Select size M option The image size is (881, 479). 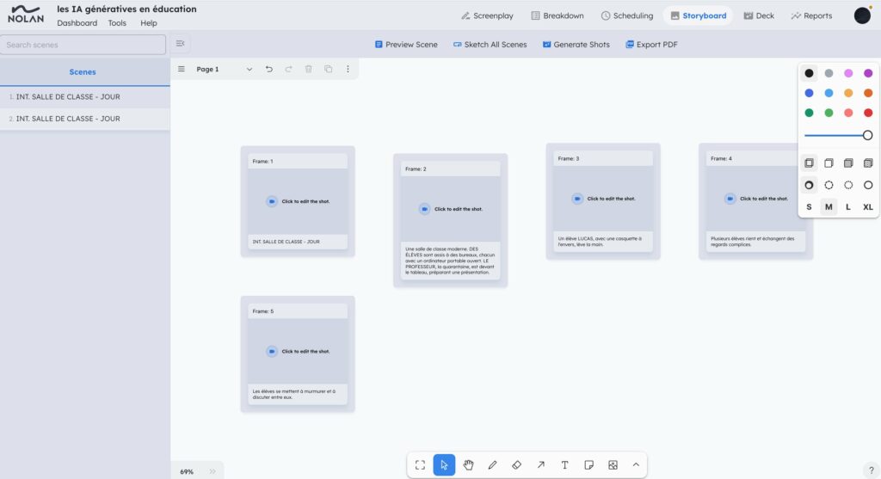(x=829, y=206)
